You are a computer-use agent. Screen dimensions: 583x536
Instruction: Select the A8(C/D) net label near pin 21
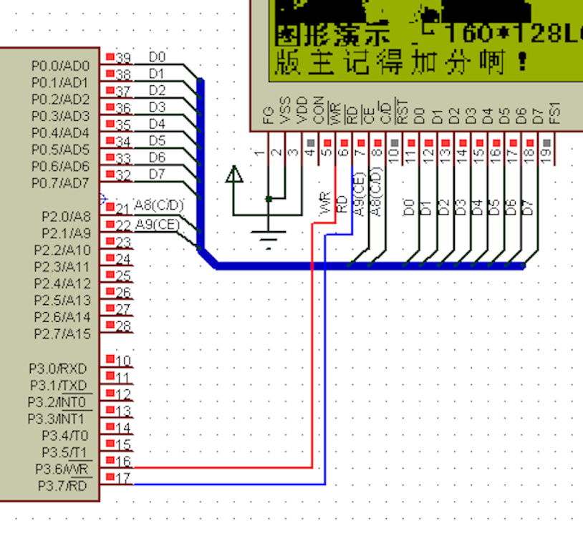(x=158, y=206)
